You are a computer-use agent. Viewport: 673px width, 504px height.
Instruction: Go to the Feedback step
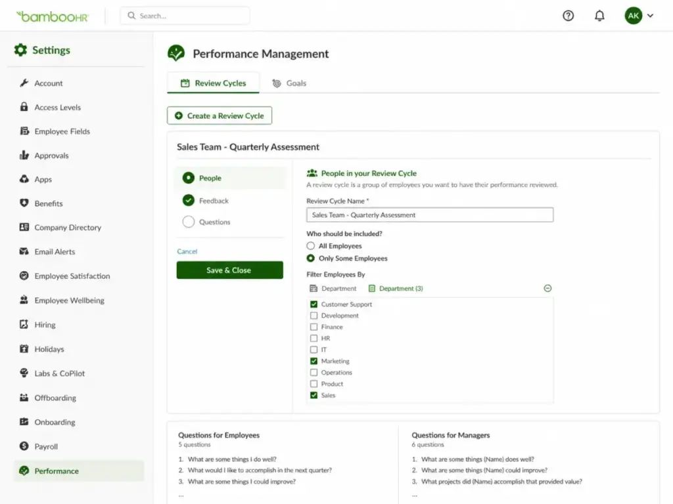[x=206, y=200]
